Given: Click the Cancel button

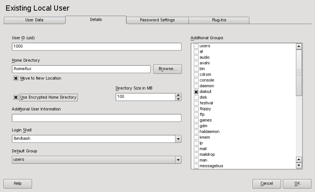Looking at the screenshot, I should pyautogui.click(x=267, y=184).
